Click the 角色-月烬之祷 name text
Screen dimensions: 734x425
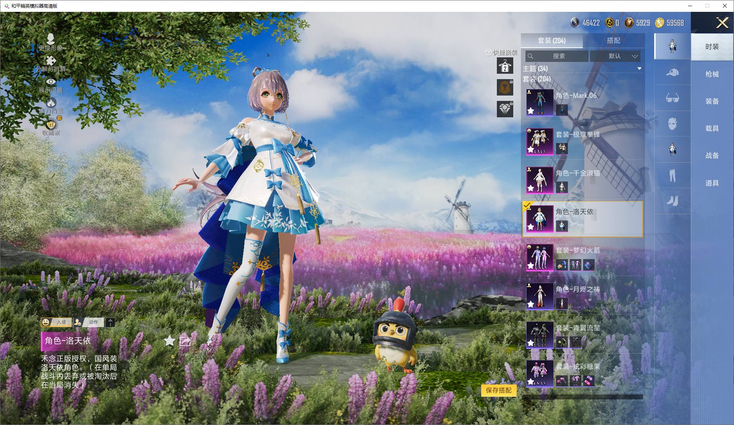click(578, 289)
